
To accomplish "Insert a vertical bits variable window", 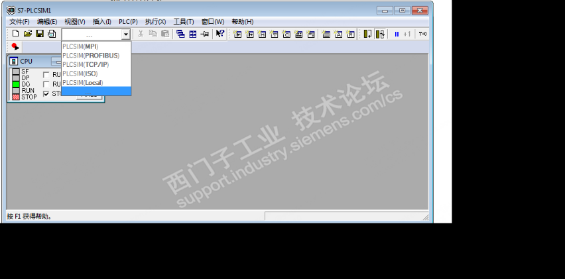I will [x=310, y=34].
